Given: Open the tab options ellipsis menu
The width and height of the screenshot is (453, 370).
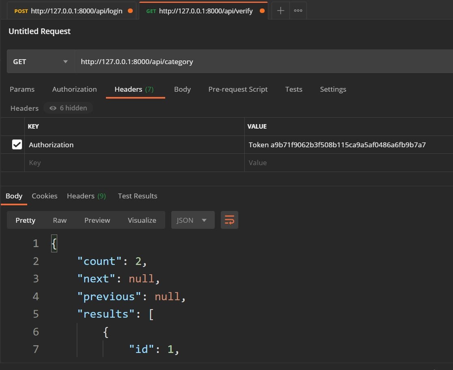Looking at the screenshot, I should tap(298, 11).
